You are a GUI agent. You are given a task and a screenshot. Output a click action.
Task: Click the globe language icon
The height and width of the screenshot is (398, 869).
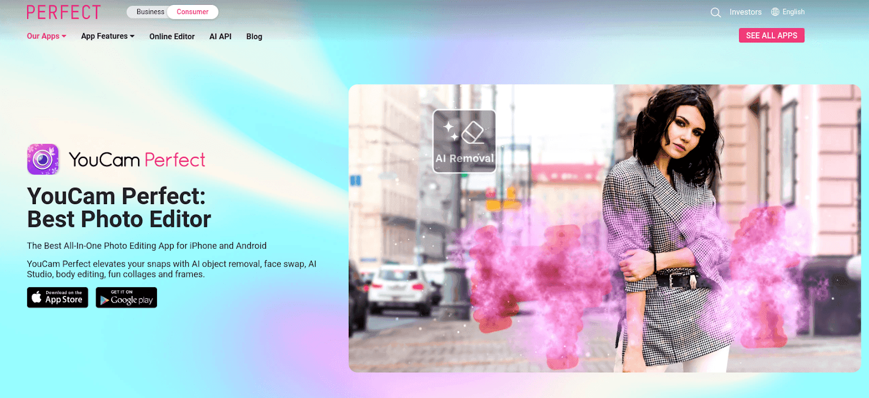[x=775, y=12]
